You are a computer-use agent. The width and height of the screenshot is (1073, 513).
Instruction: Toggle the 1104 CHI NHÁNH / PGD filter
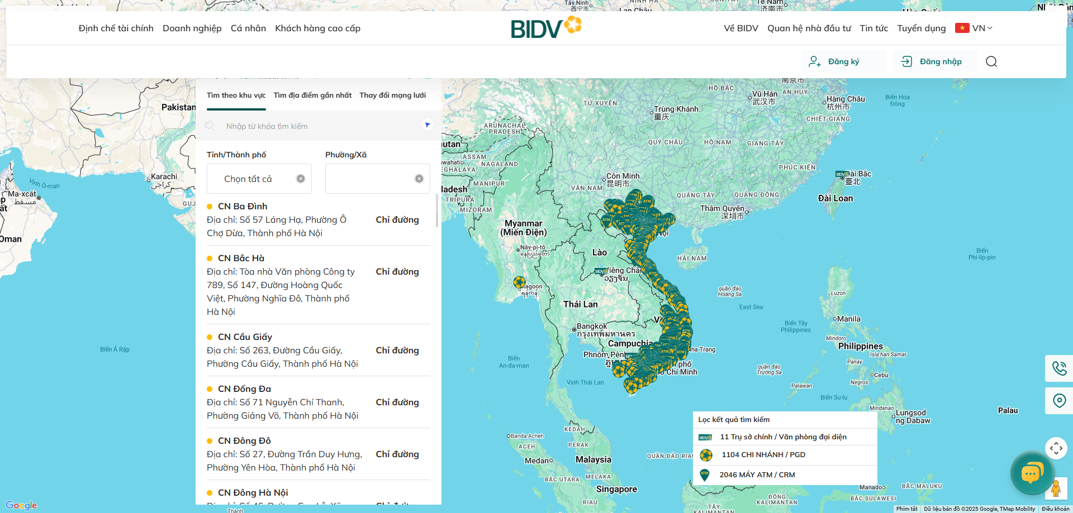pyautogui.click(x=763, y=455)
